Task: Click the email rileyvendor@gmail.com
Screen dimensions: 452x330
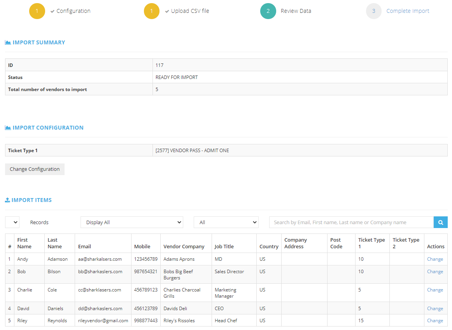Action: click(103, 321)
